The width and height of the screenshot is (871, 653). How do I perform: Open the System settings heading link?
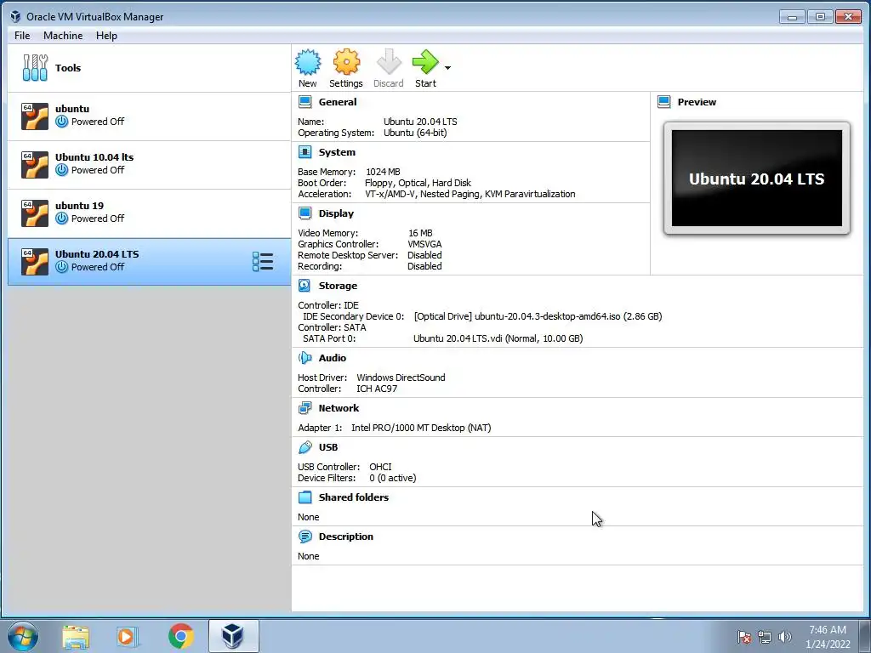coord(337,152)
